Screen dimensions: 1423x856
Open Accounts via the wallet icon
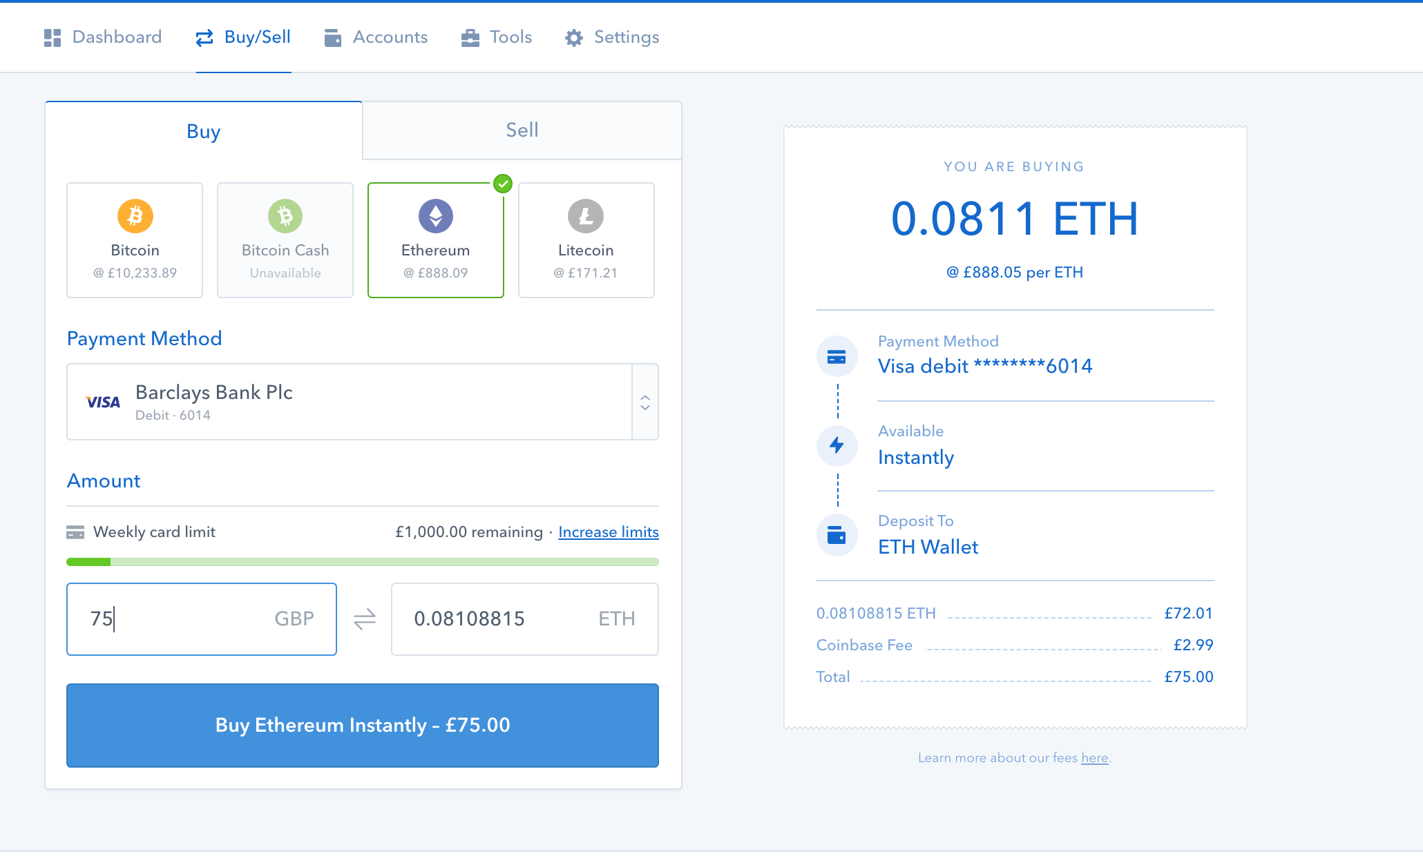tap(333, 38)
